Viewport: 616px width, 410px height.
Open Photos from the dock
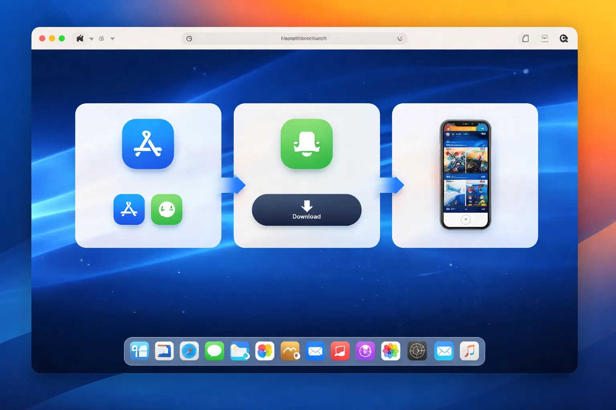click(391, 351)
